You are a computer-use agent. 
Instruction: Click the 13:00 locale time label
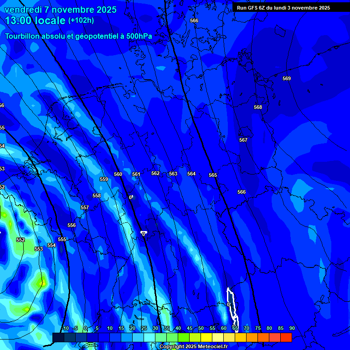tap(36, 21)
